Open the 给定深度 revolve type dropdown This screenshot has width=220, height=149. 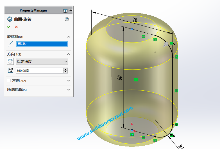click(42, 61)
